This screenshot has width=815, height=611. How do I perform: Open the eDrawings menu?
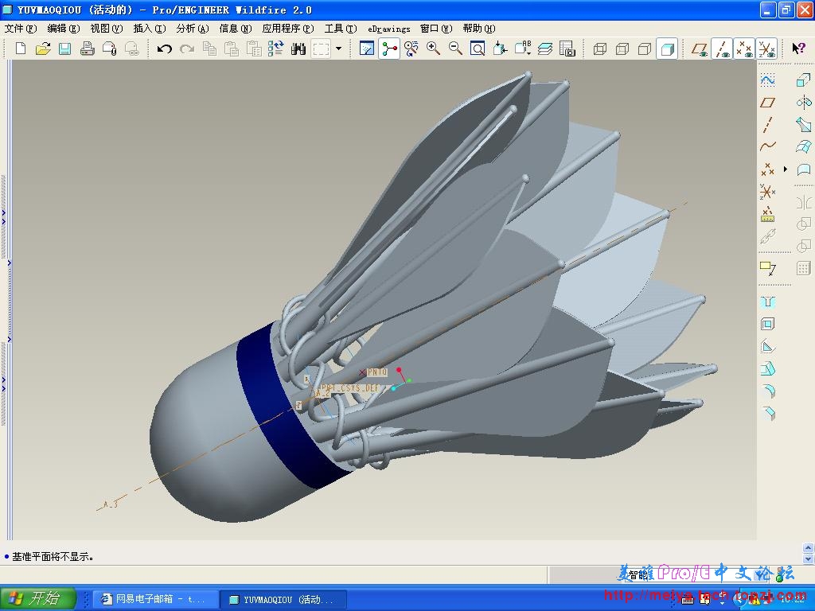tap(388, 28)
